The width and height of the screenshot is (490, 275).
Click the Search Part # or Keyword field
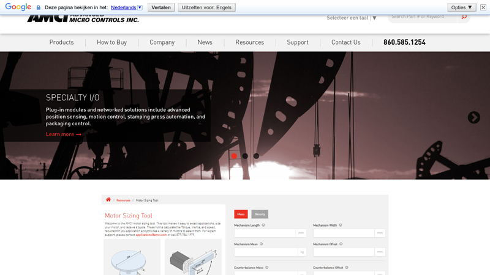(424, 17)
